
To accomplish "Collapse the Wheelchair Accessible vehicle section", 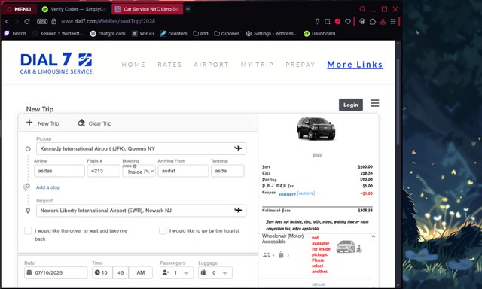I will 374,236.
